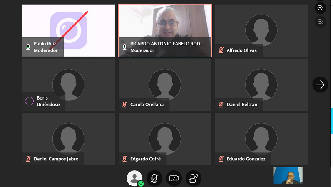333x187 pixels.
Task: Open my status and settings avatar button
Action: click(134, 178)
